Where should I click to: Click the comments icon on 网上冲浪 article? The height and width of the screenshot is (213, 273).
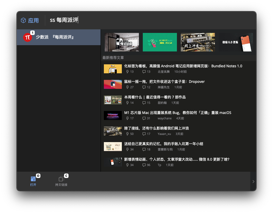coord(144,134)
